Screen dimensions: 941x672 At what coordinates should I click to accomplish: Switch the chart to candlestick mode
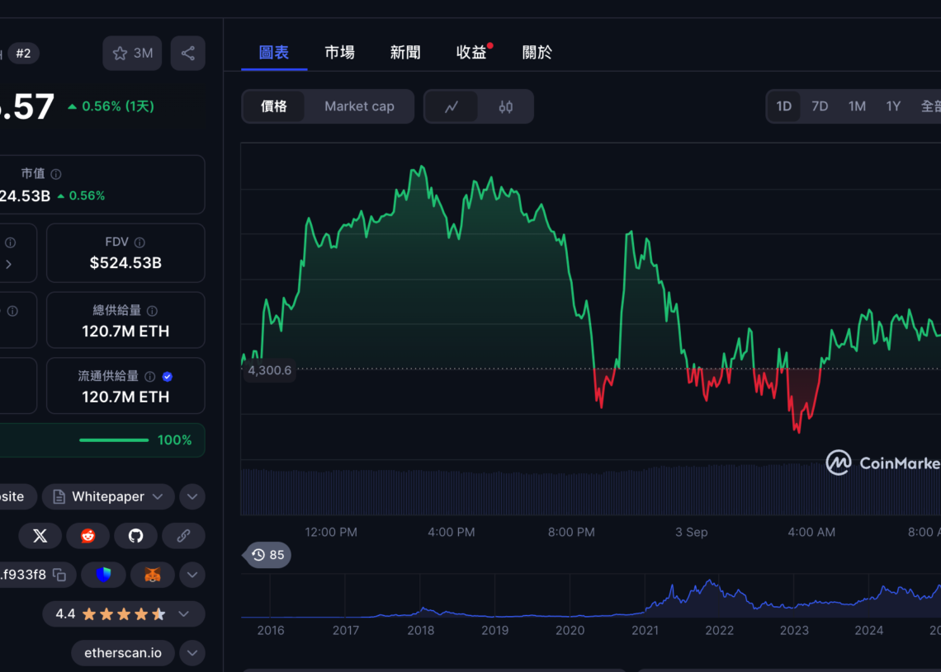coord(506,106)
